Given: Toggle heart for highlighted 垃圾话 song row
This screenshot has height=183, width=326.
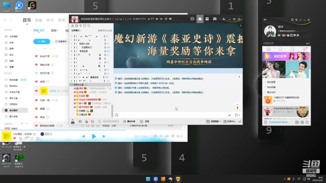Looking at the screenshot, I should coord(36,91).
